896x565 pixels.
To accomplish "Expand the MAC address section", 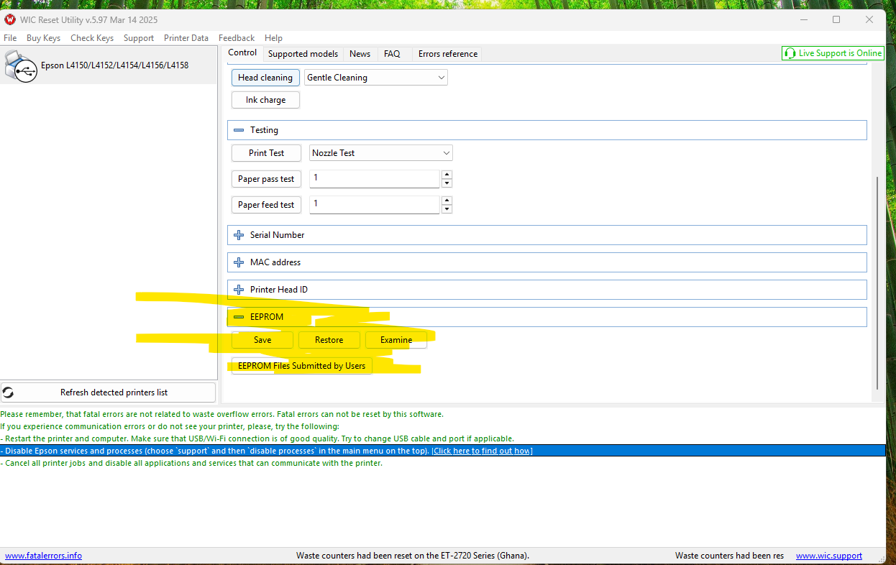I will pyautogui.click(x=547, y=262).
